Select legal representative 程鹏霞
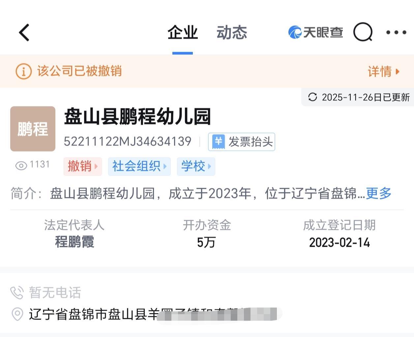Image resolution: width=414 pixels, height=337 pixels. click(74, 243)
